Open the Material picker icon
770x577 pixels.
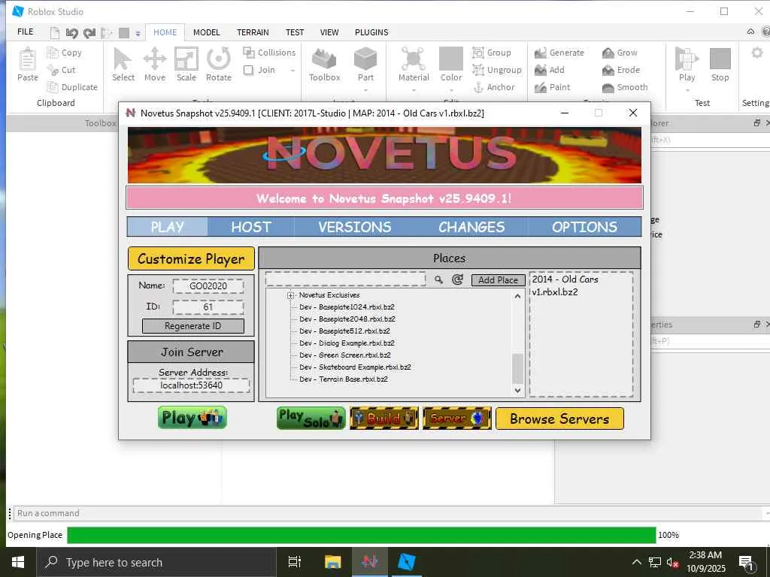(x=414, y=59)
